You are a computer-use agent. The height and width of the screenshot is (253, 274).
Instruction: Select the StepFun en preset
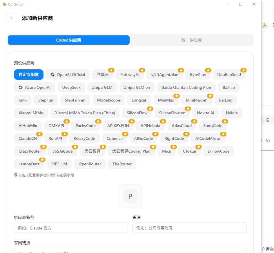[x=75, y=100]
